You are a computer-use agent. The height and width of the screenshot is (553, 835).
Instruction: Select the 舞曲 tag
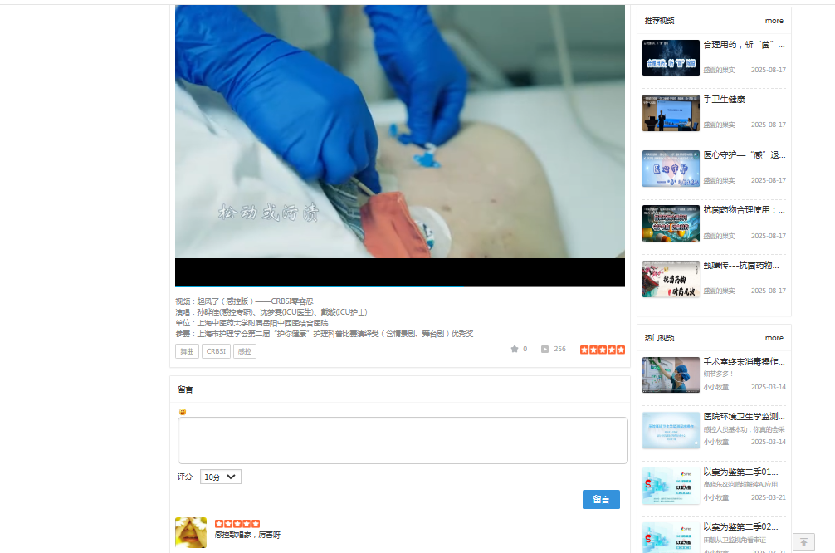coord(187,350)
